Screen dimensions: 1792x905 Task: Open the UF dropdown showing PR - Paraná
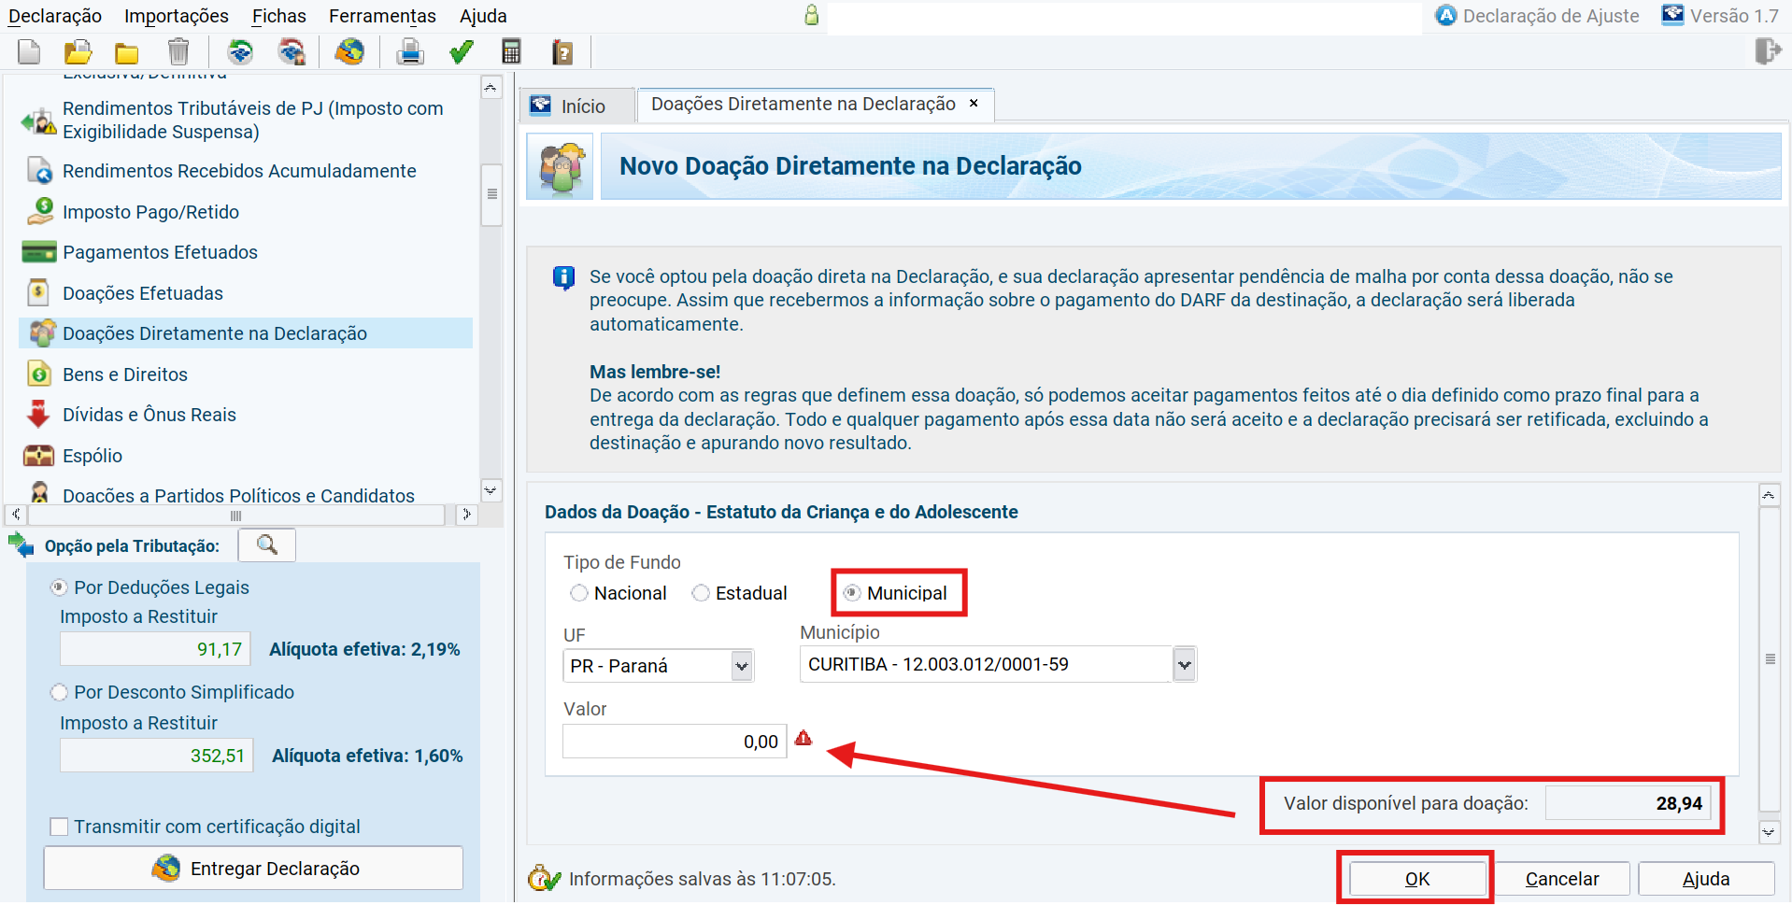click(741, 666)
